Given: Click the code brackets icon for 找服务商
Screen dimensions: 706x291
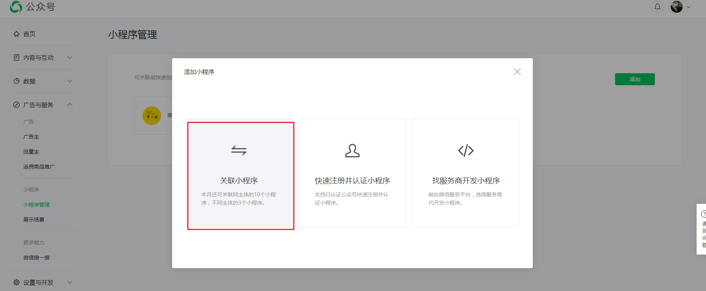Looking at the screenshot, I should click(466, 151).
